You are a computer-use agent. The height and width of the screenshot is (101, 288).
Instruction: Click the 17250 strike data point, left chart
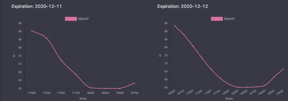46,38
